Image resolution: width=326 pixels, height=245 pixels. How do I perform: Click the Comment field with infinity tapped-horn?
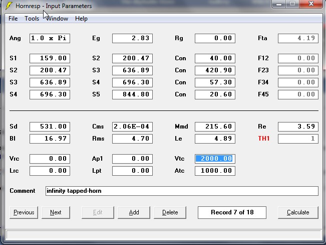[x=182, y=191]
